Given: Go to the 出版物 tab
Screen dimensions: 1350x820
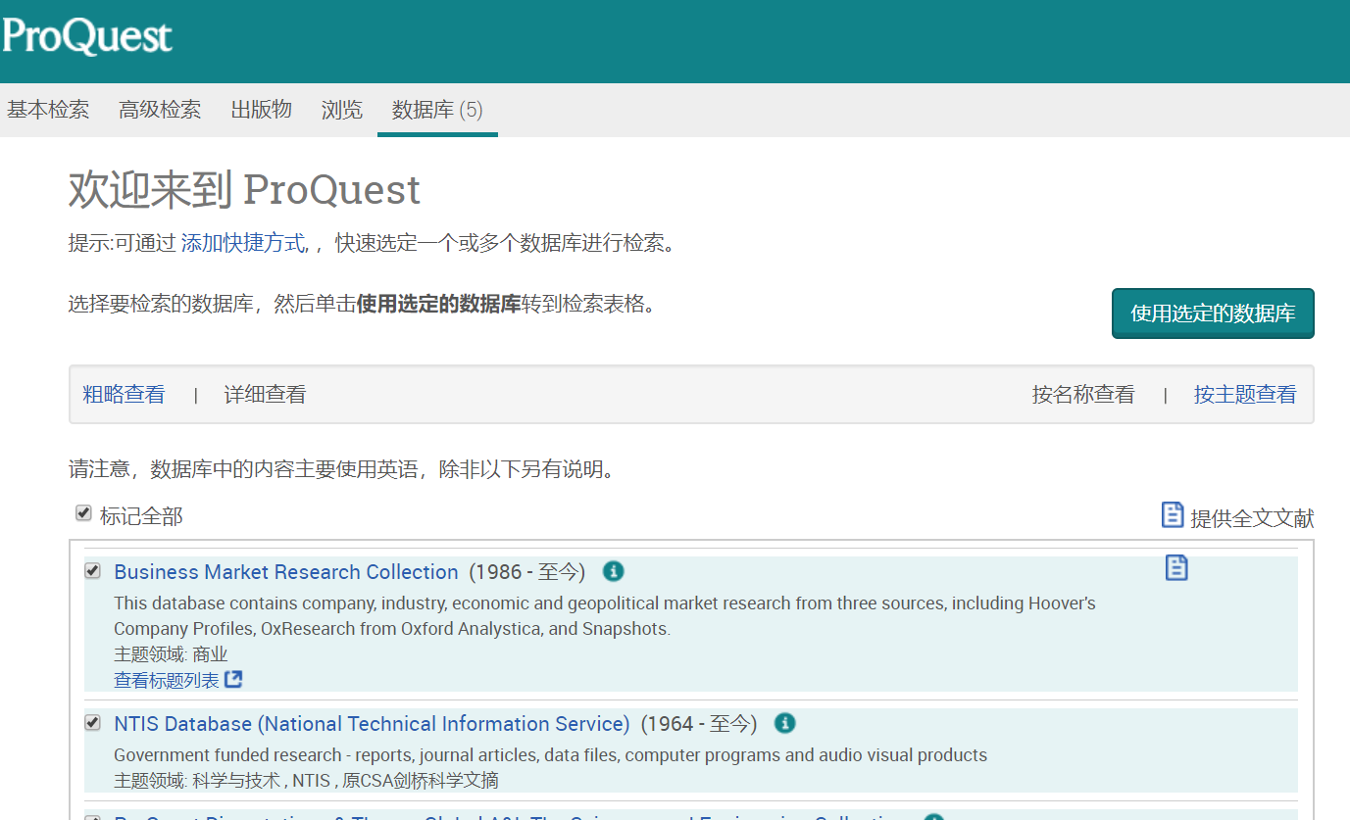Looking at the screenshot, I should click(261, 110).
